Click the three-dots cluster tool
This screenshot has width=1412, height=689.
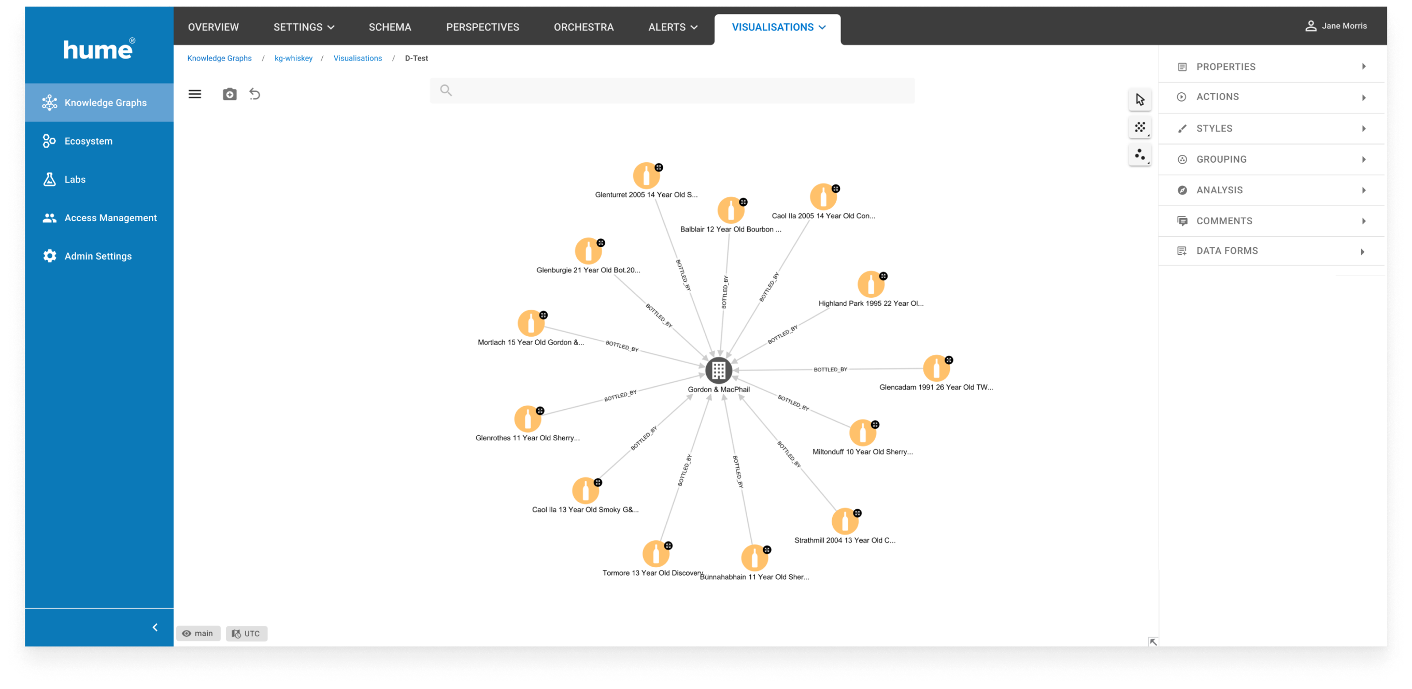click(x=1139, y=155)
